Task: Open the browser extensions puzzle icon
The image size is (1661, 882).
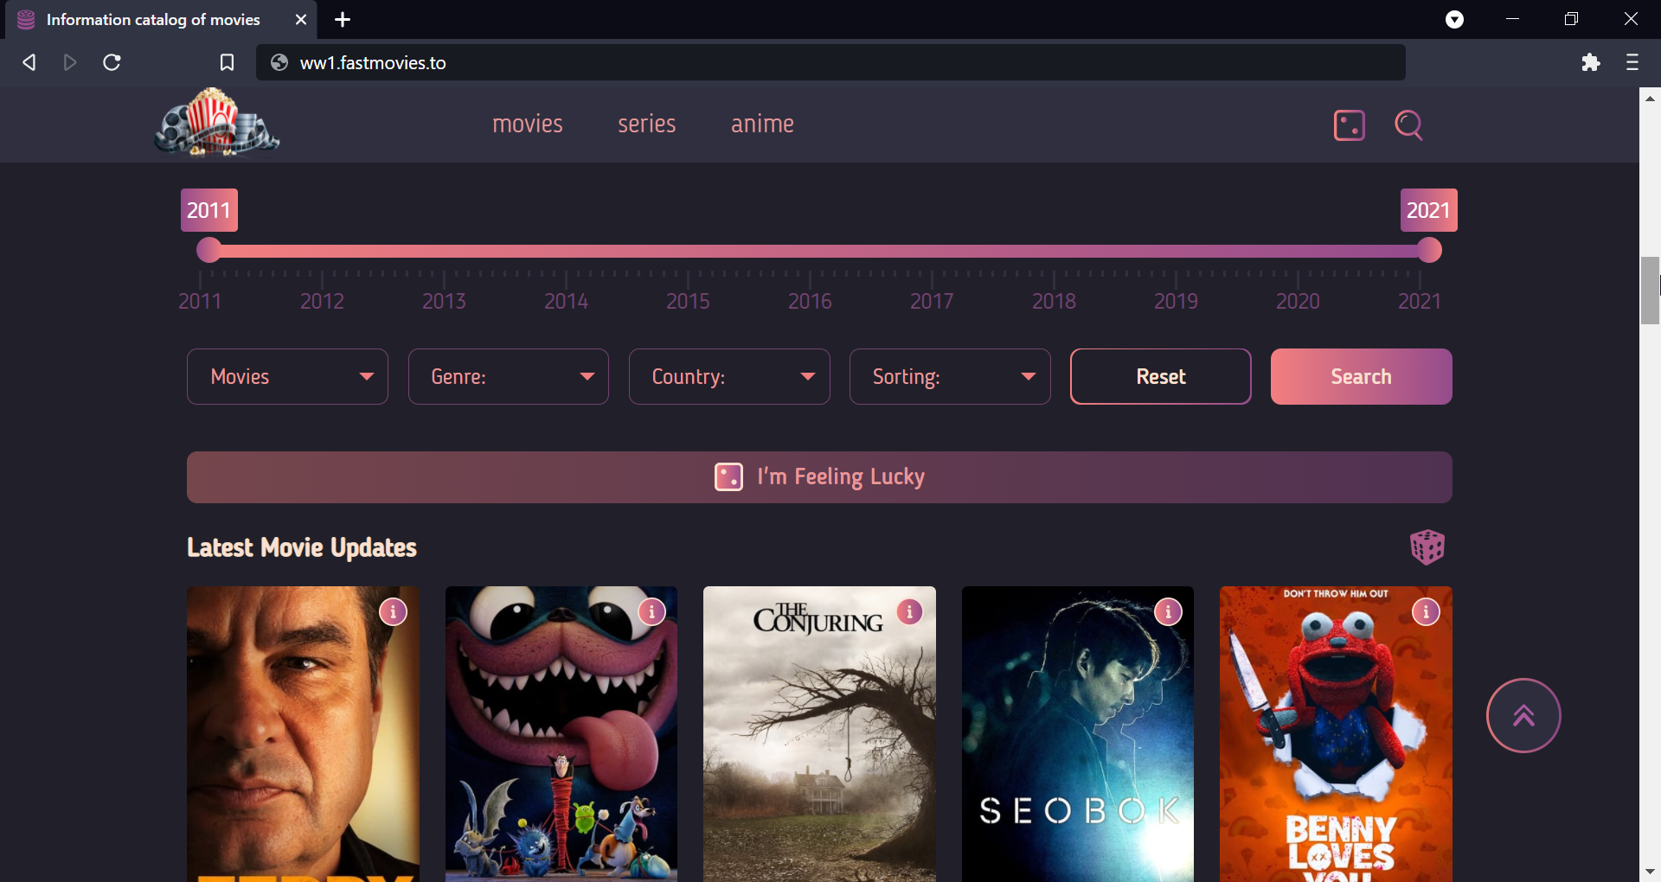Action: pos(1590,62)
